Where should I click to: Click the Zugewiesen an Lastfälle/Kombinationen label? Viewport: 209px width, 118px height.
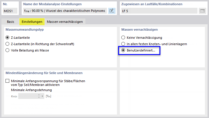[x=152, y=4]
